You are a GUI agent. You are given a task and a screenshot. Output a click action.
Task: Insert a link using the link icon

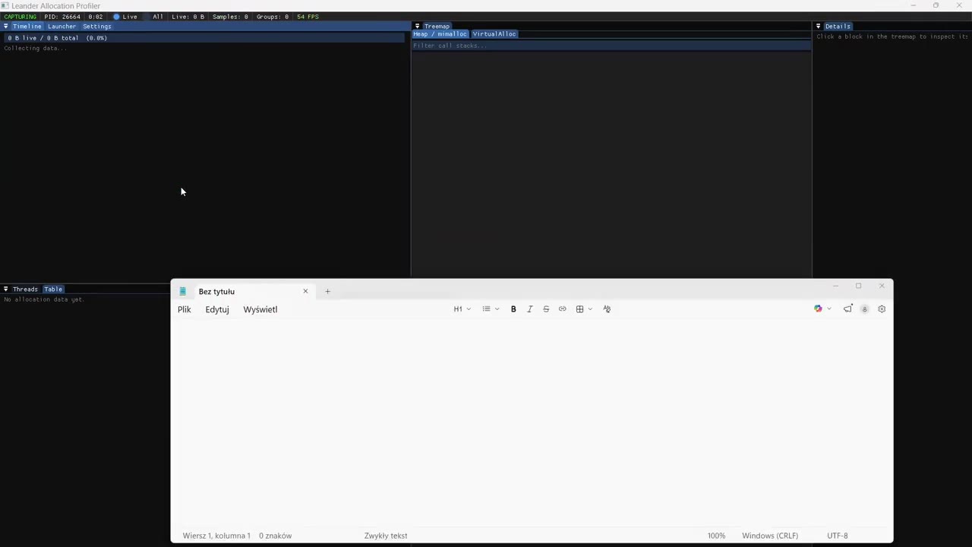(x=562, y=309)
